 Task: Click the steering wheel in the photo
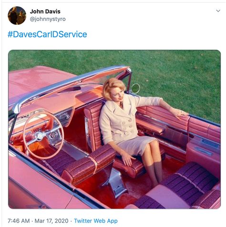[43, 135]
